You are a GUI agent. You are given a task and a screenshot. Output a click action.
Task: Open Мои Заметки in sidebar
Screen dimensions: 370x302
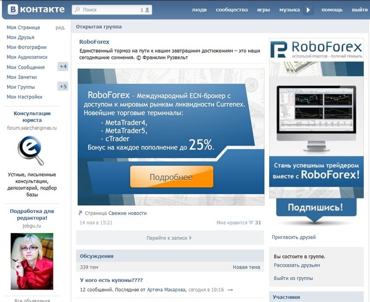22,77
